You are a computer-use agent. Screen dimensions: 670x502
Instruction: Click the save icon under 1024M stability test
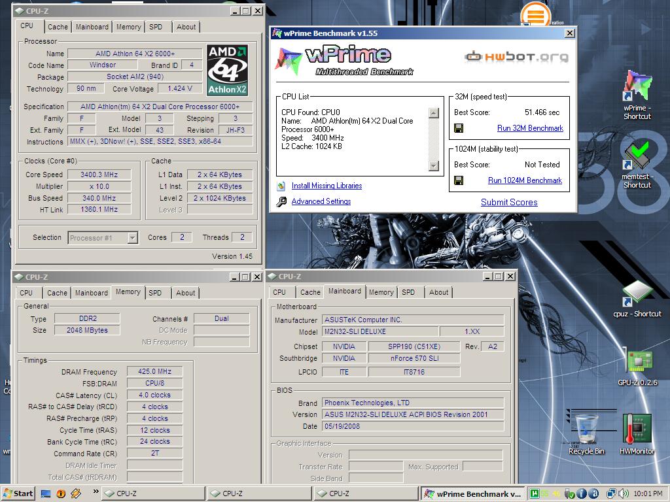(x=459, y=180)
